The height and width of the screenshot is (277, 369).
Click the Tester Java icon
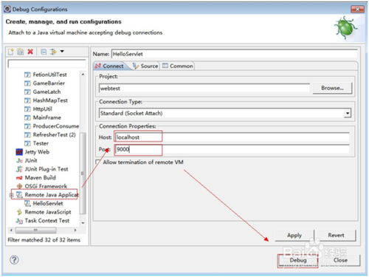coord(27,143)
